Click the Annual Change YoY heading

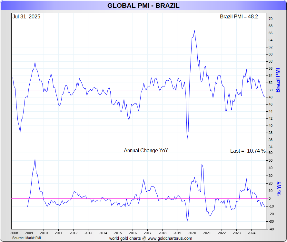(146, 151)
